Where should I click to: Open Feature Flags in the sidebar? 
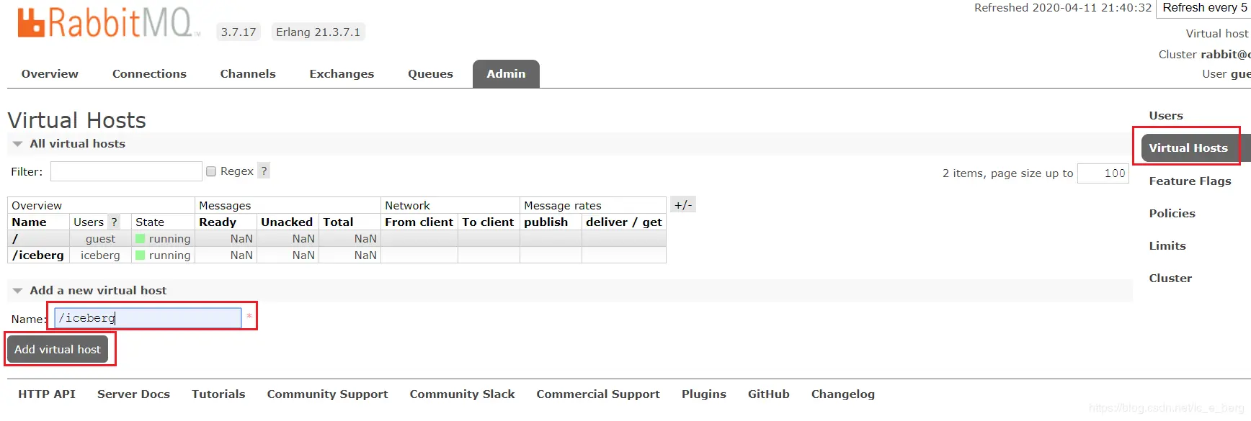[1190, 181]
